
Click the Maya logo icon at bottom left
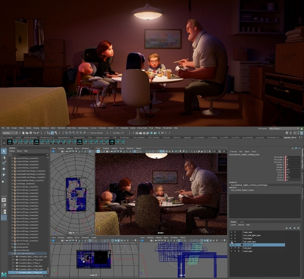point(4,275)
